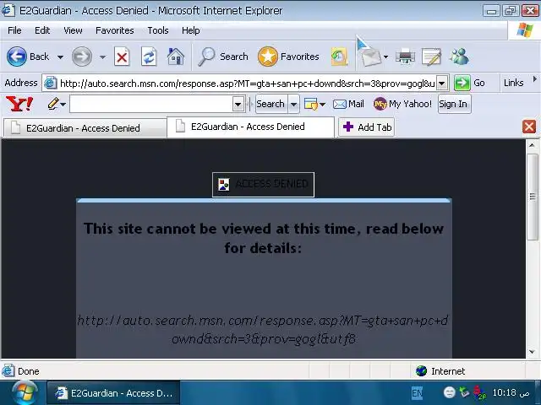Click the green Go arrow button
The width and height of the screenshot is (541, 405).
pyautogui.click(x=462, y=83)
